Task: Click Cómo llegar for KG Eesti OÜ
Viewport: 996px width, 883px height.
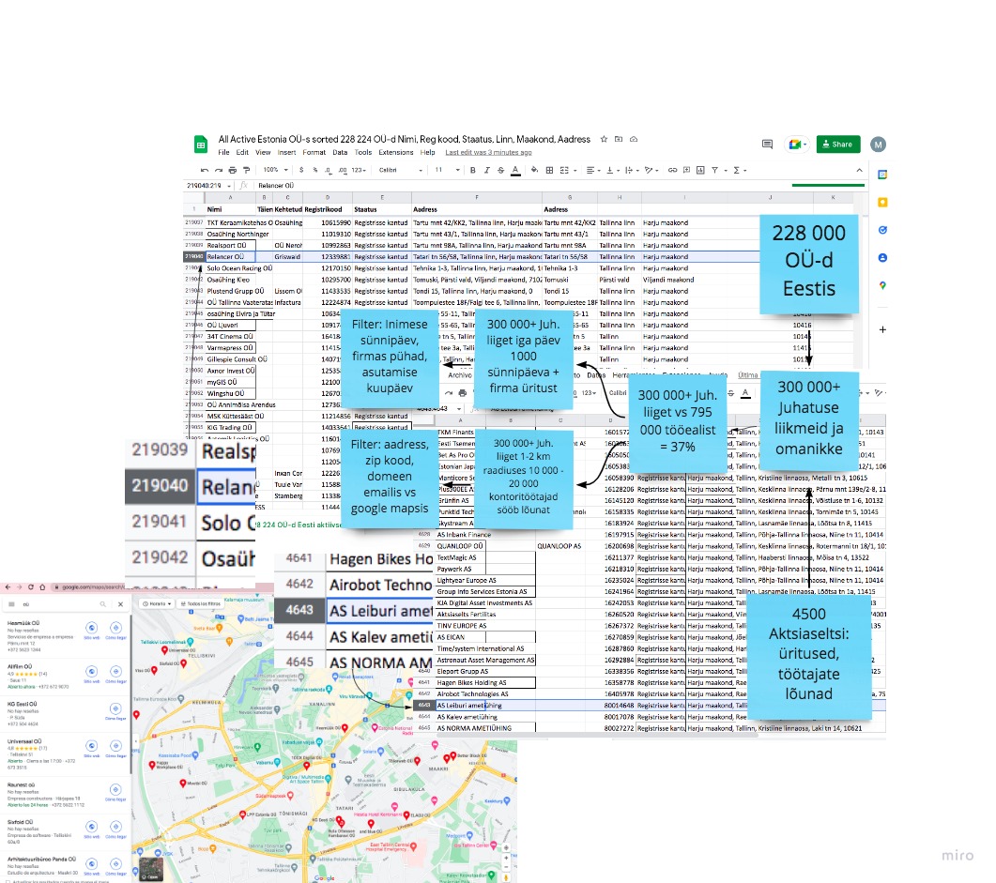Action: tap(115, 711)
